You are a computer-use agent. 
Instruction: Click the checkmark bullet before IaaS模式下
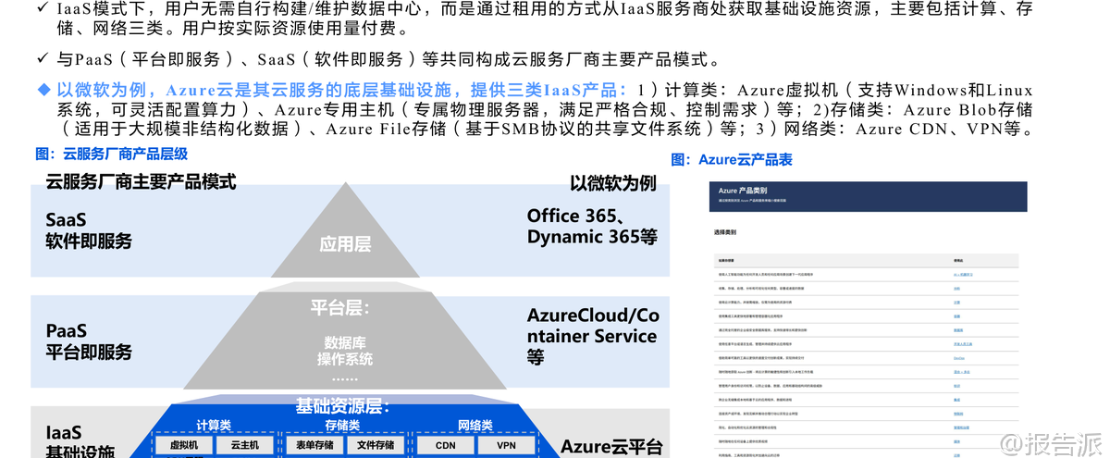(x=43, y=9)
